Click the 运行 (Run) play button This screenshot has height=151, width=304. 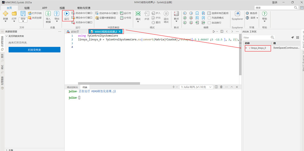(x=67, y=13)
